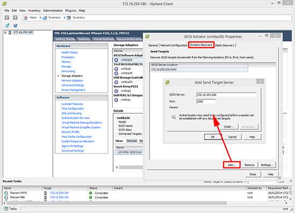The width and height of the screenshot is (295, 213).
Task: Click the navigate back arrow toolbar icon
Action: [x=7, y=18]
